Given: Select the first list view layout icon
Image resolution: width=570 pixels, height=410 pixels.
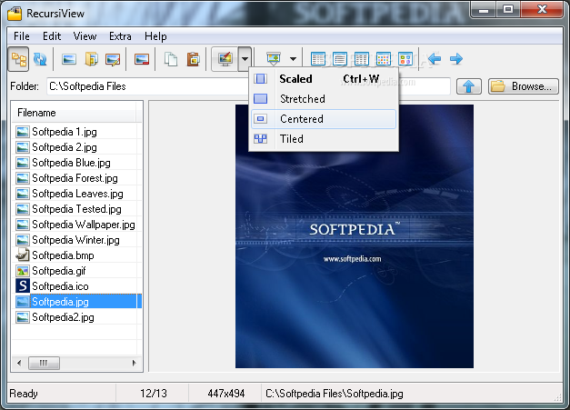Looking at the screenshot, I should 318,59.
